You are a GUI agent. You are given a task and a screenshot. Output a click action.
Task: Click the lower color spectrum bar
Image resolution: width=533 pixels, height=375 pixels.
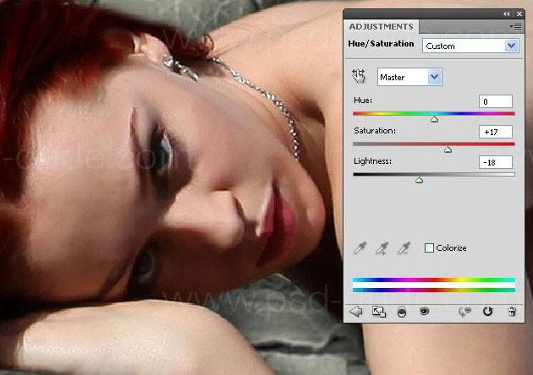[434, 291]
